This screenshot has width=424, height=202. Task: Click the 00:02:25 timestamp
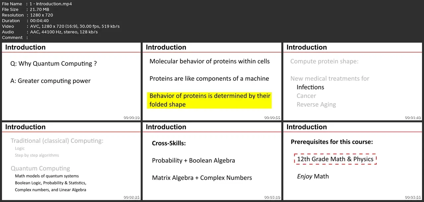(132, 197)
